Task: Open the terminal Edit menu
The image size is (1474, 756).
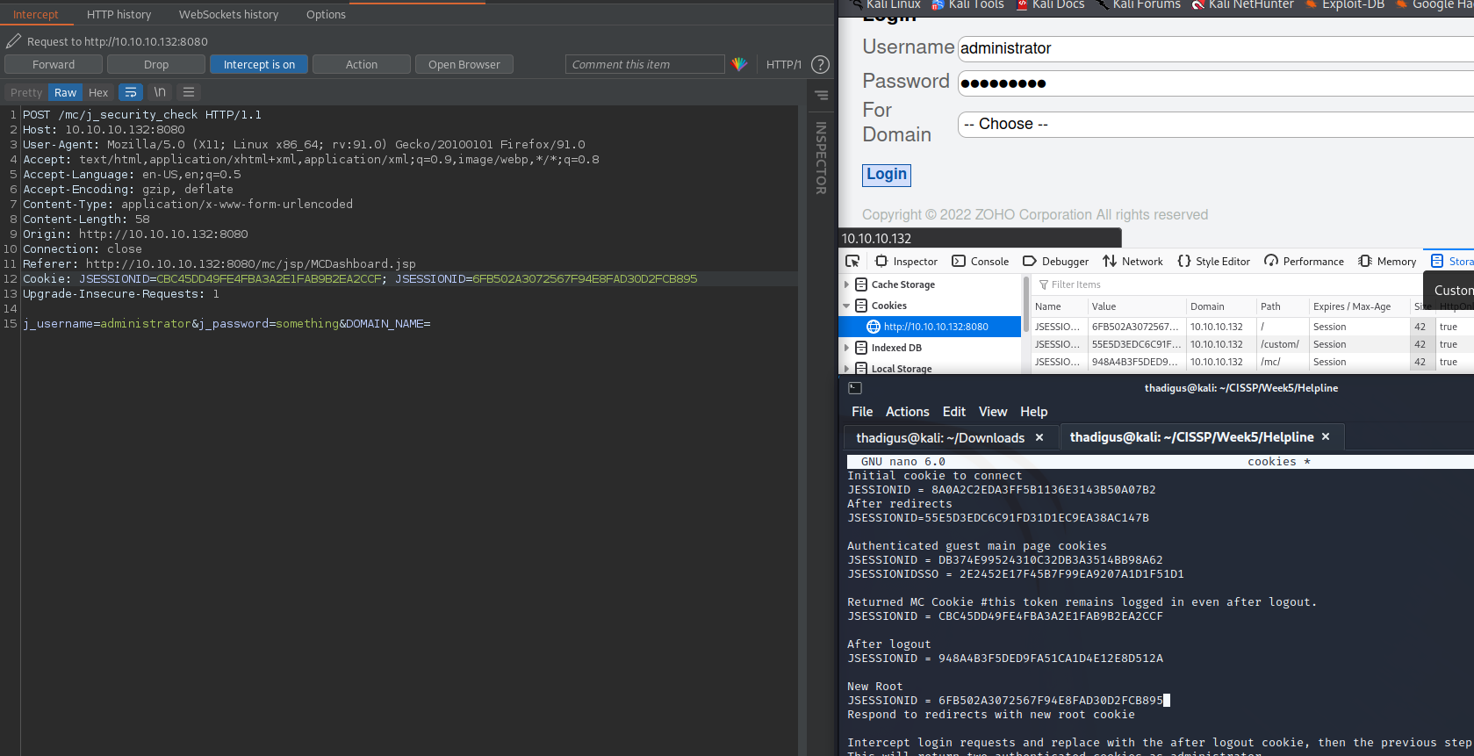Action: point(953,412)
